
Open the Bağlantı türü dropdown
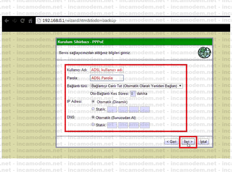coord(136,86)
